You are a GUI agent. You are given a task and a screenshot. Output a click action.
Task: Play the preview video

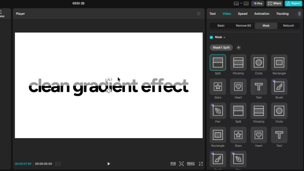109,164
